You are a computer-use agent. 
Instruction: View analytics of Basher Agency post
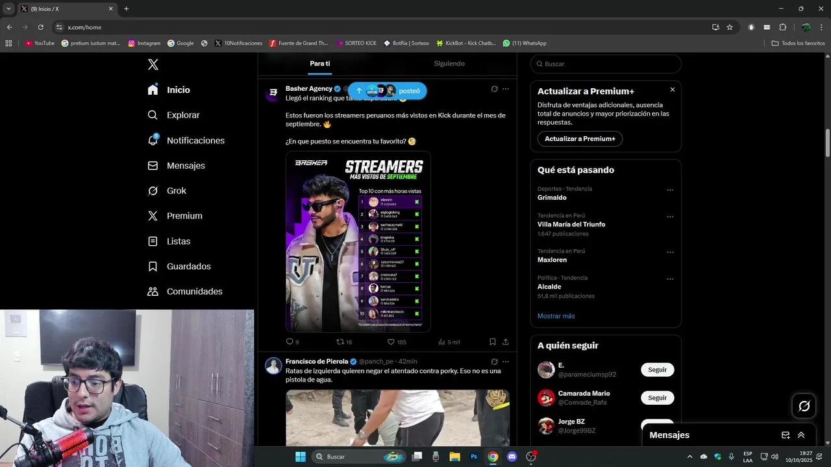(449, 342)
